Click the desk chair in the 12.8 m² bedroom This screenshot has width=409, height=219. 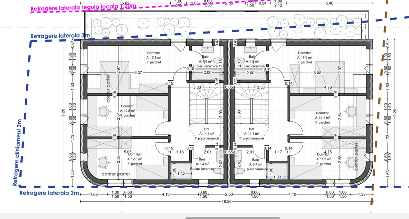103,111
